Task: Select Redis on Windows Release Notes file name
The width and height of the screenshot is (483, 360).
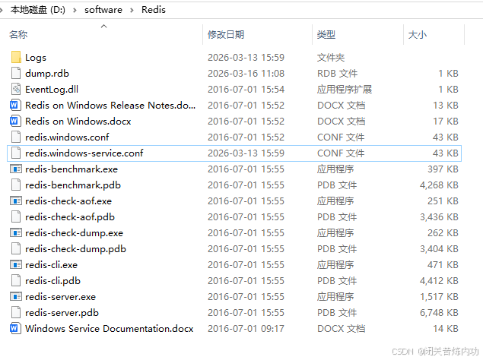Action: pyautogui.click(x=110, y=106)
